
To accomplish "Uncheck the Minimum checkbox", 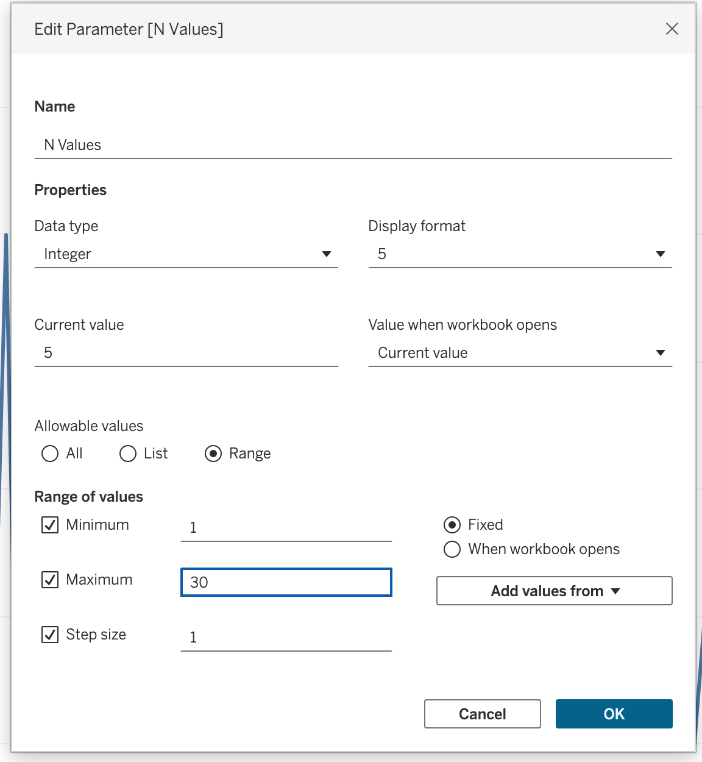I will coord(50,525).
